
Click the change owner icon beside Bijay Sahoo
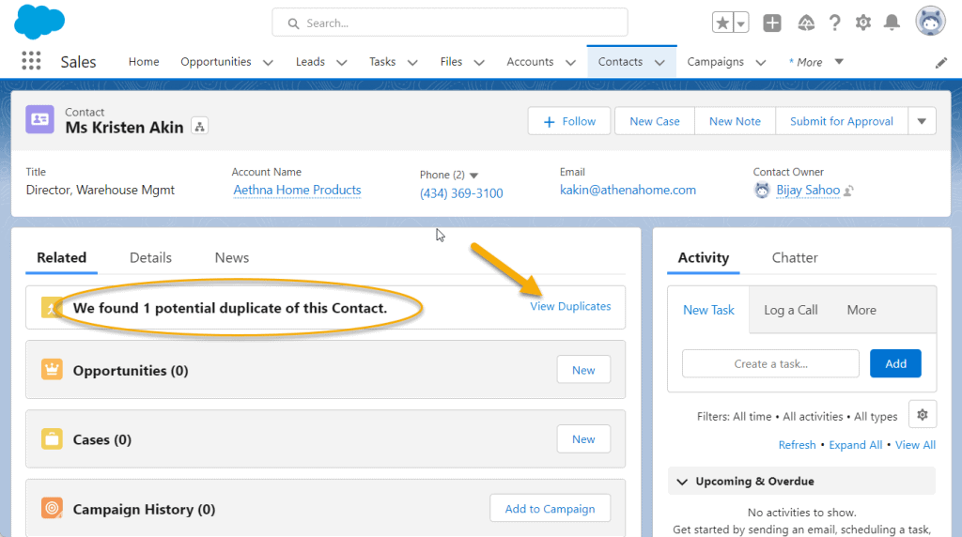[x=848, y=192]
